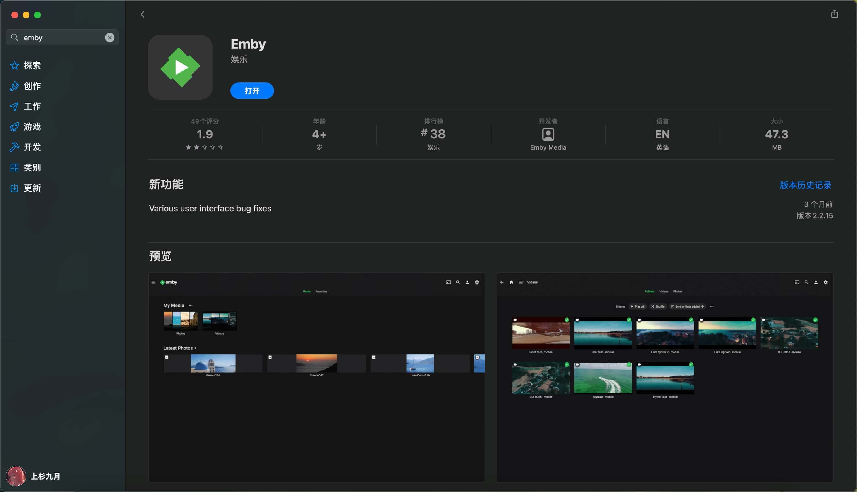The width and height of the screenshot is (857, 492).
Task: Select the 开发 (Develop) hammer item
Action: (32, 147)
